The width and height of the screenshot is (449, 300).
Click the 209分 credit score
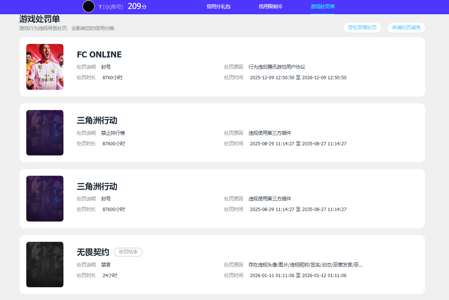click(137, 6)
